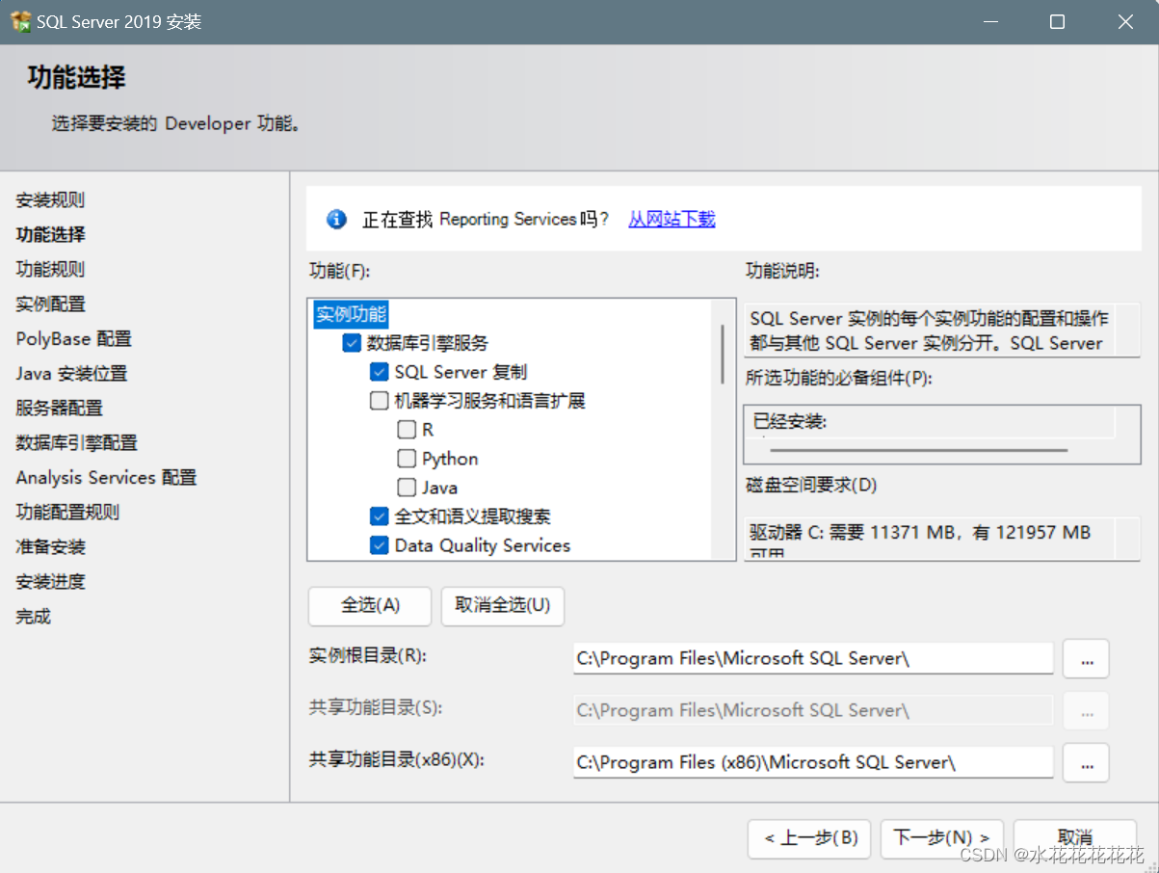The image size is (1159, 873).
Task: Select the PolyBase 配置 step in the sidebar
Action: [73, 338]
